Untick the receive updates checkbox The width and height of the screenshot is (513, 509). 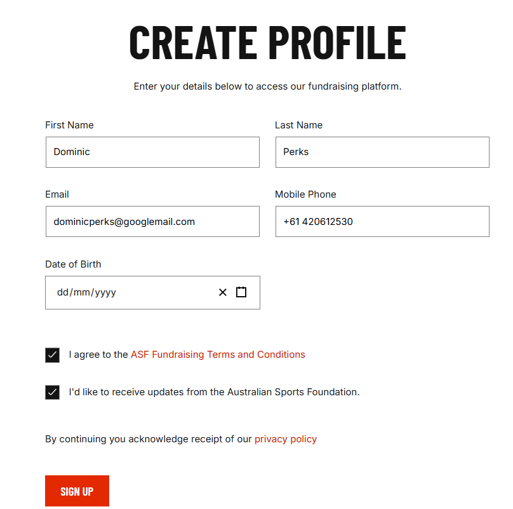[52, 392]
